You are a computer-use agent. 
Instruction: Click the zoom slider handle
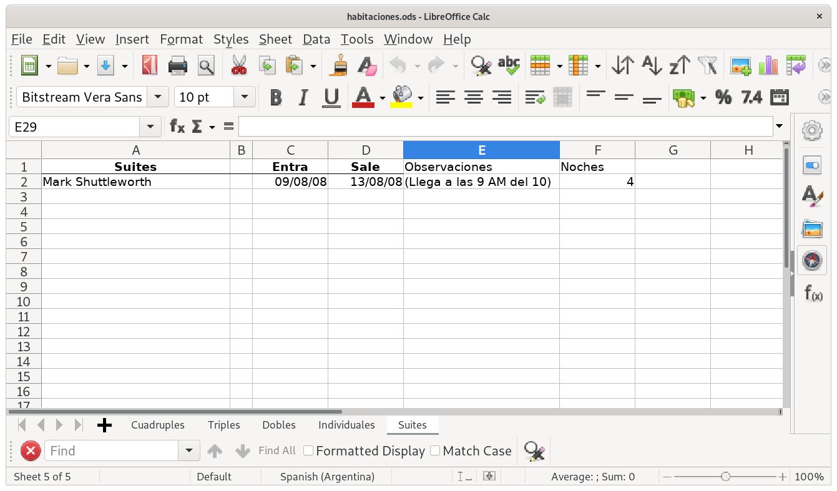725,477
